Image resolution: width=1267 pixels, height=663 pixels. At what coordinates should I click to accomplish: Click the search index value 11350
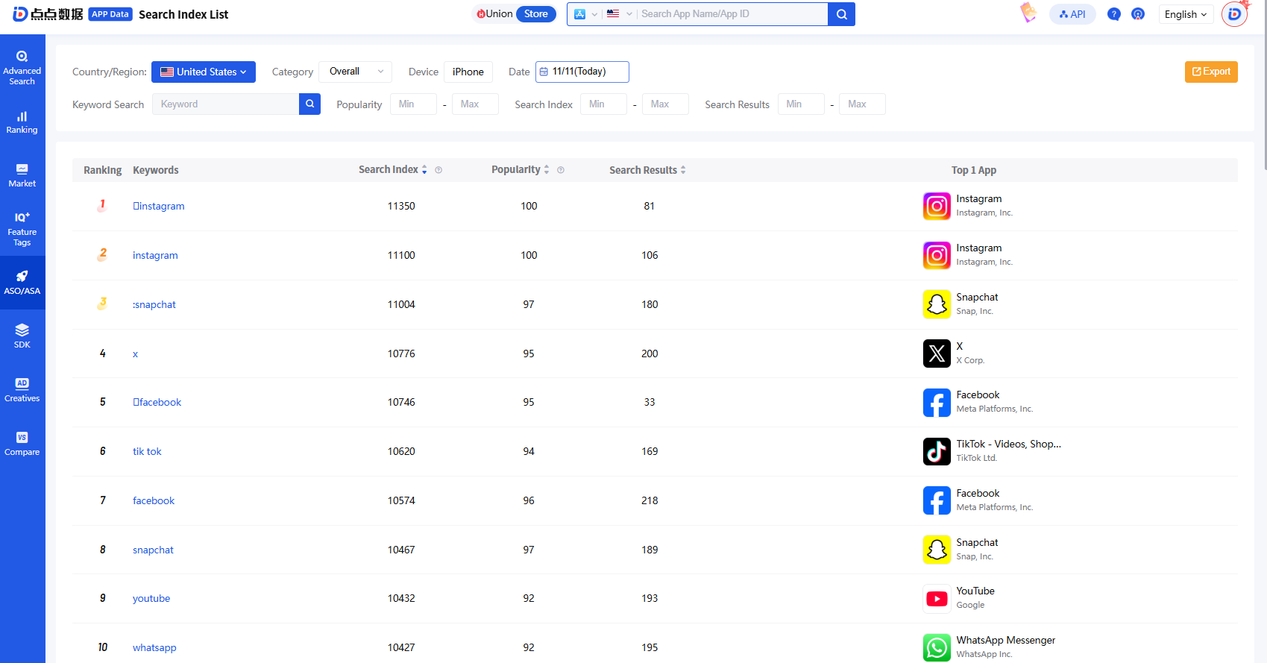point(401,206)
